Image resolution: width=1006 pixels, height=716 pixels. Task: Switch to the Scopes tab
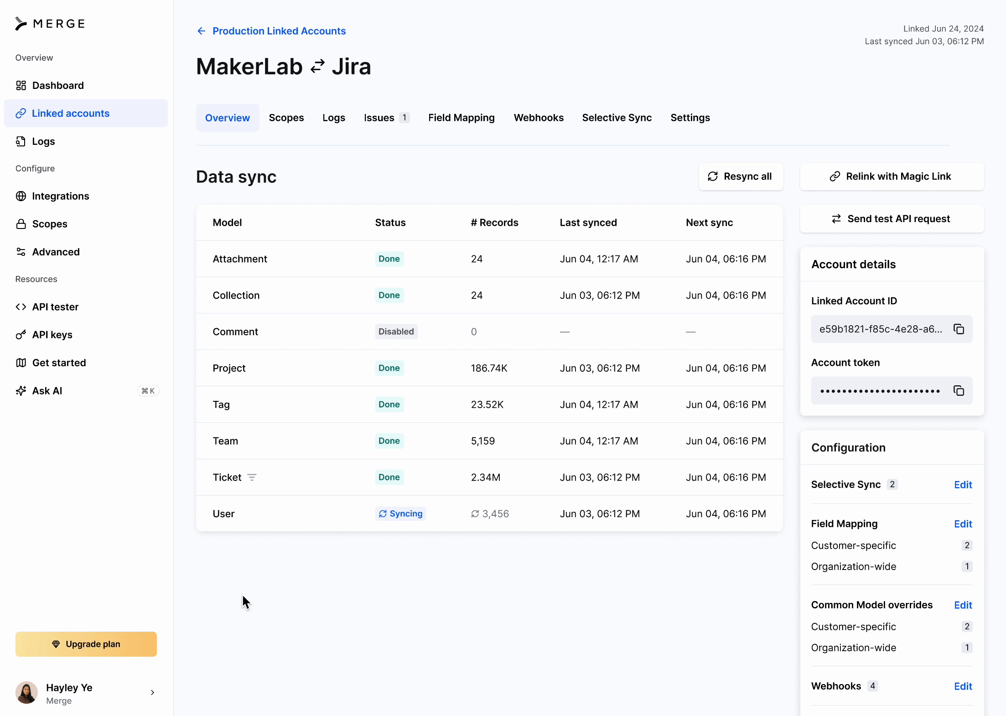pos(286,118)
